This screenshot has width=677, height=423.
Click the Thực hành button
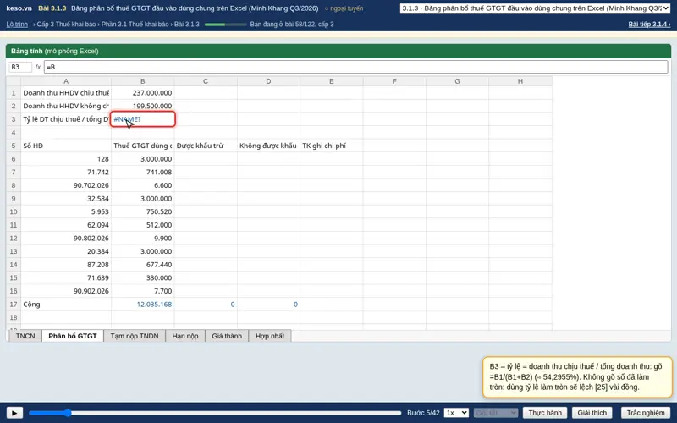click(545, 413)
